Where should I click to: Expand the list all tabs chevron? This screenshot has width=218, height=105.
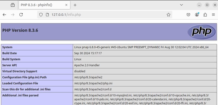click(x=181, y=5)
